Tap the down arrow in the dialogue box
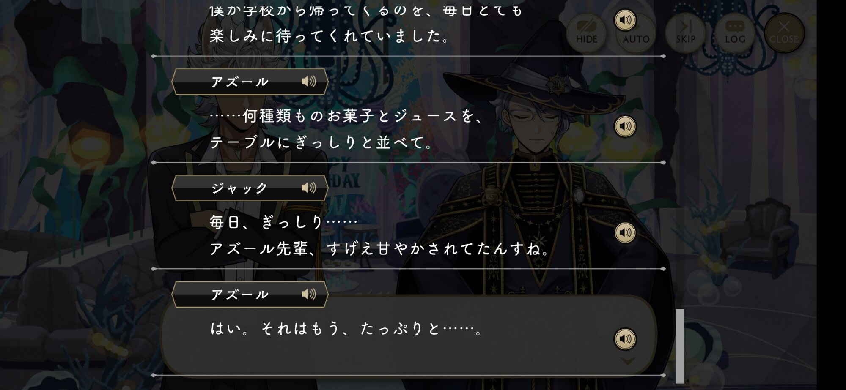Screen dimensions: 846x390 pos(627,361)
